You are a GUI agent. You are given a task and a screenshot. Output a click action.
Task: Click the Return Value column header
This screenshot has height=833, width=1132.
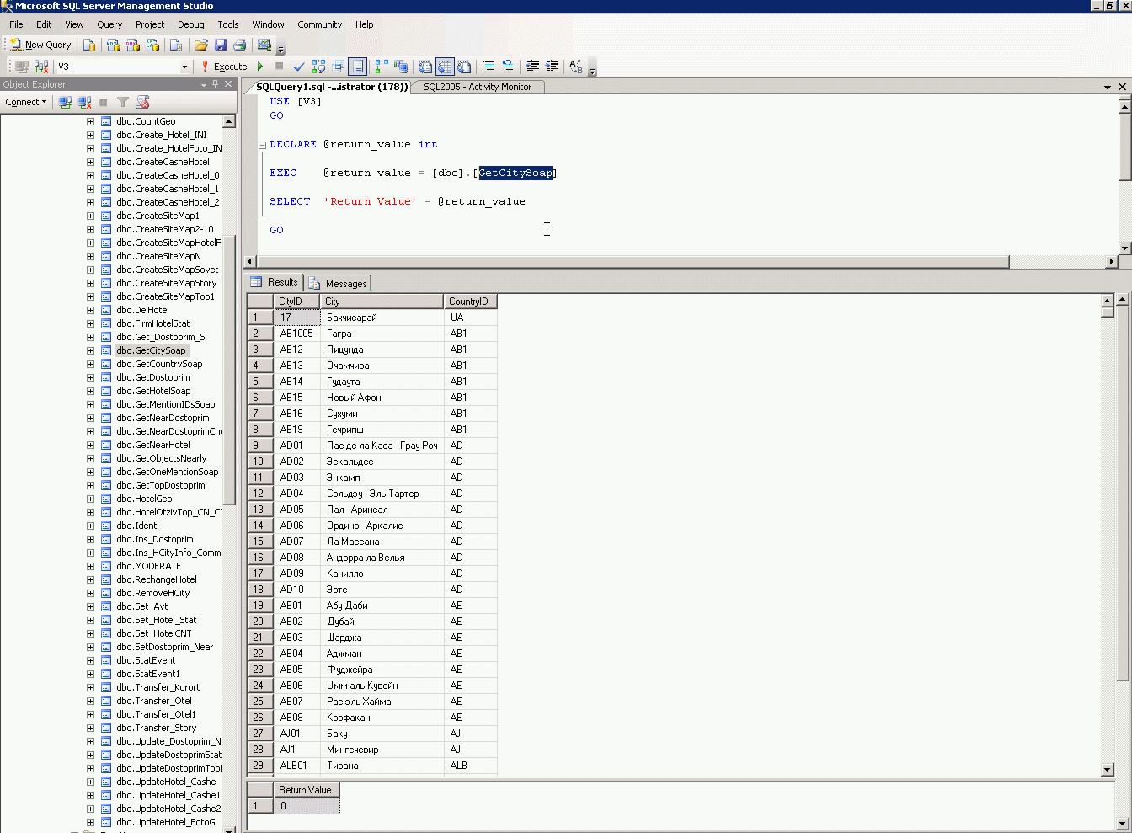pyautogui.click(x=307, y=790)
